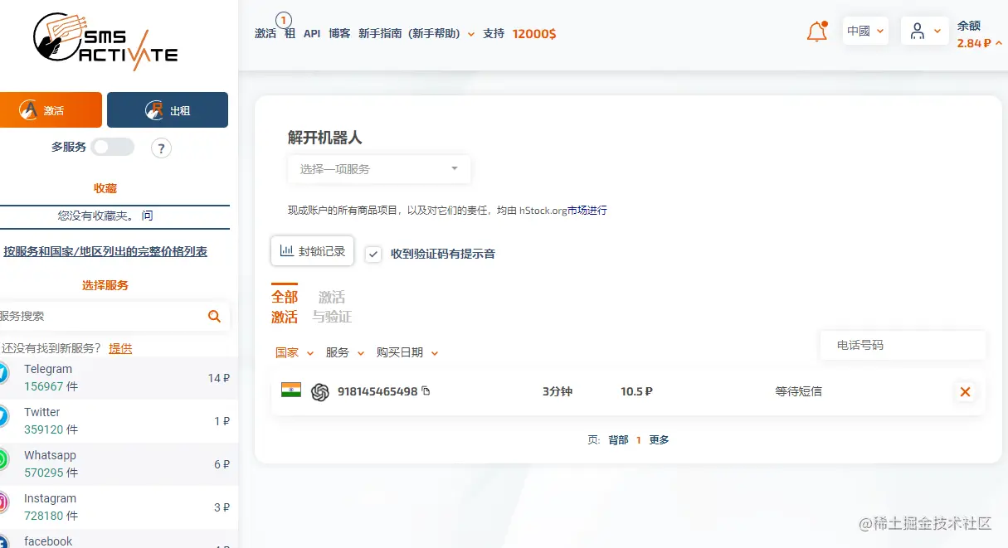Click the question mark help icon

pyautogui.click(x=162, y=148)
